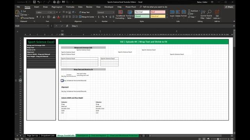Activate the Format Painter tool
Image resolution: width=250 pixels, height=140 pixels.
pos(27,18)
